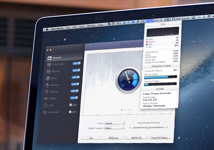
Task: Click the Memory module icon in sidebar
Action: click(x=48, y=72)
